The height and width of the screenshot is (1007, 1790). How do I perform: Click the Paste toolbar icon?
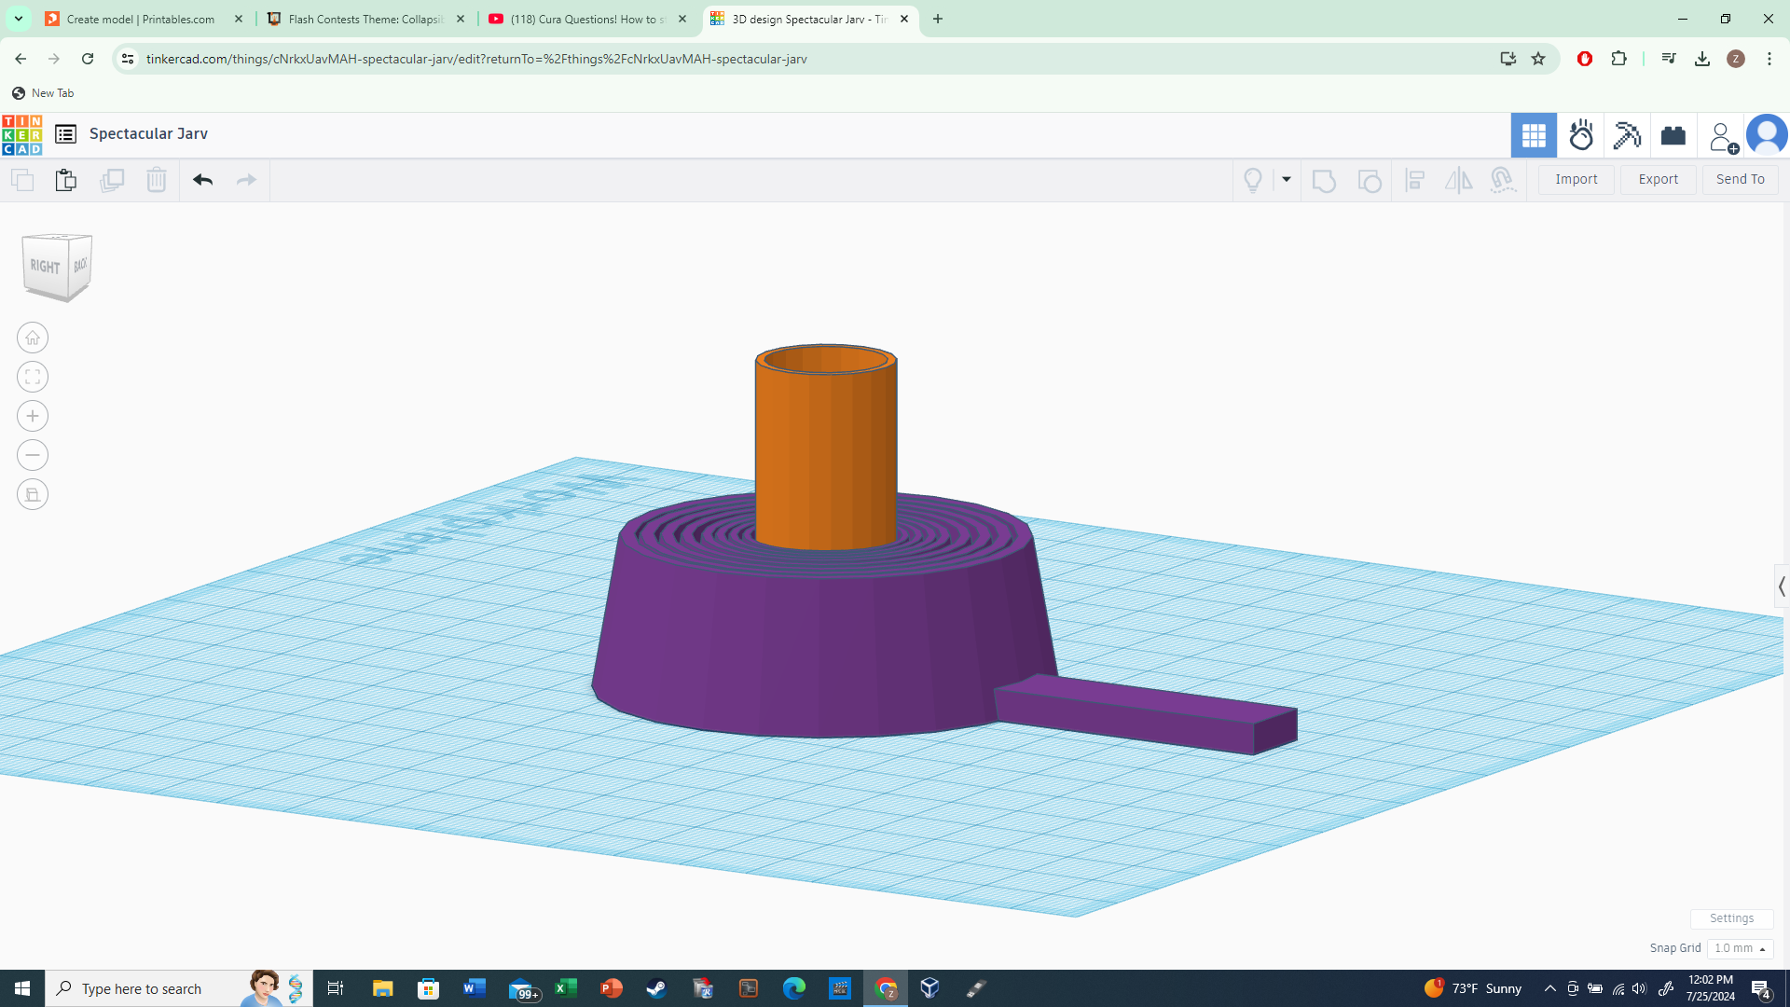point(65,180)
